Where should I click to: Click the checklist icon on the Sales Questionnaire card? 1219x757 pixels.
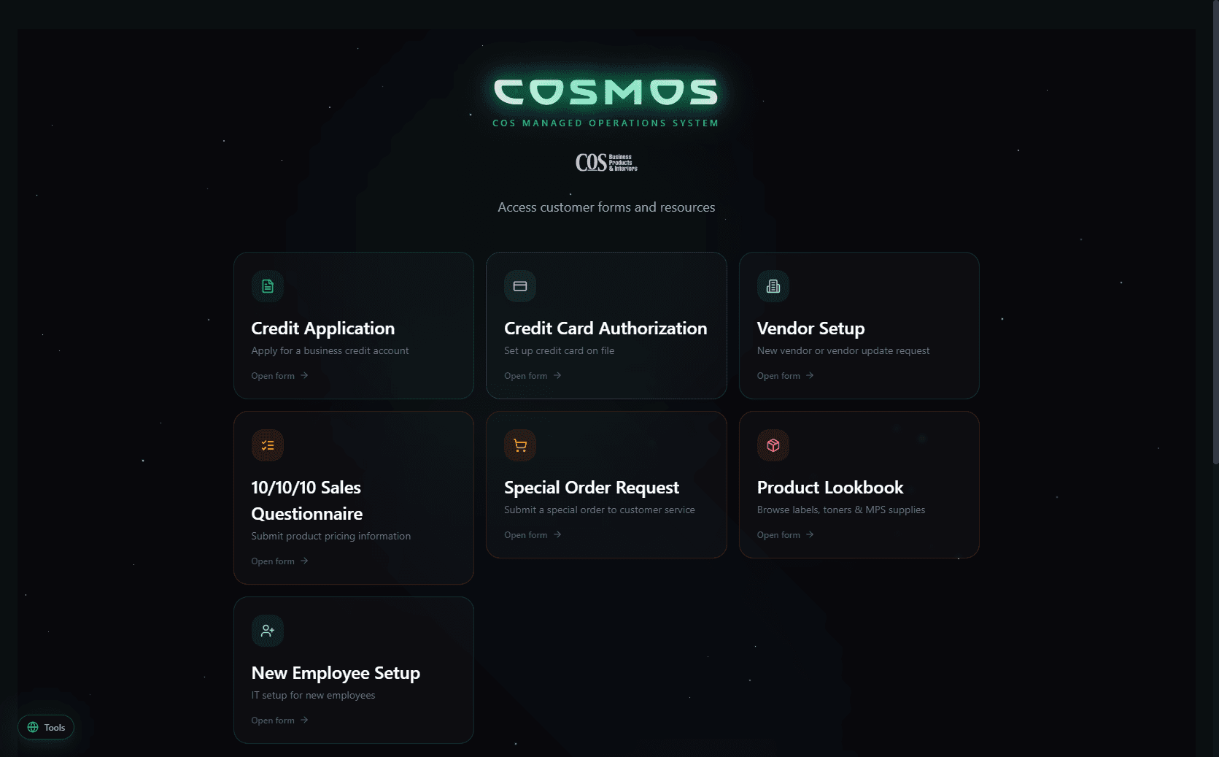click(x=267, y=445)
